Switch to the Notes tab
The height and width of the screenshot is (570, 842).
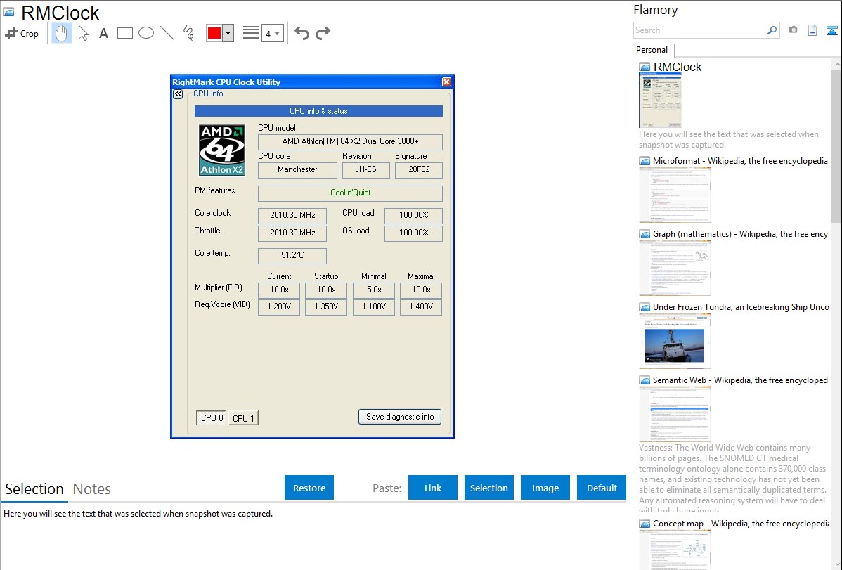tap(92, 489)
